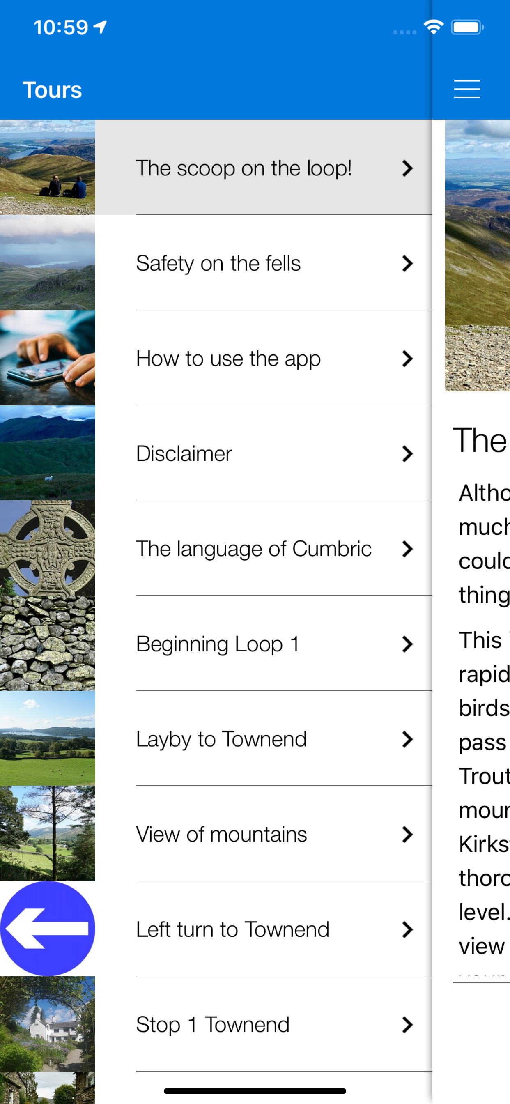Open The language of Cumbric item
This screenshot has width=510, height=1104.
253,549
